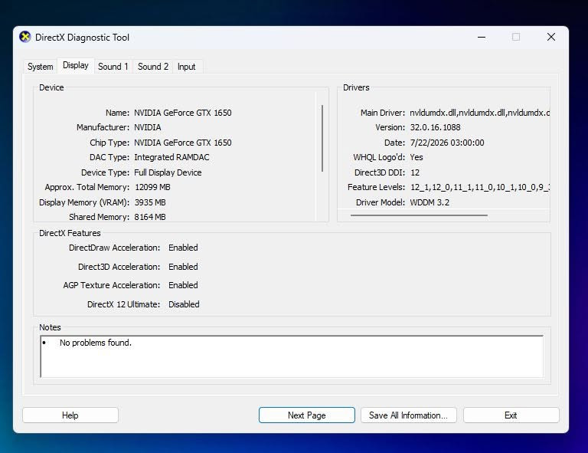Click the 12099 MB total memory value
Screen dimensions: 588x453
152,187
